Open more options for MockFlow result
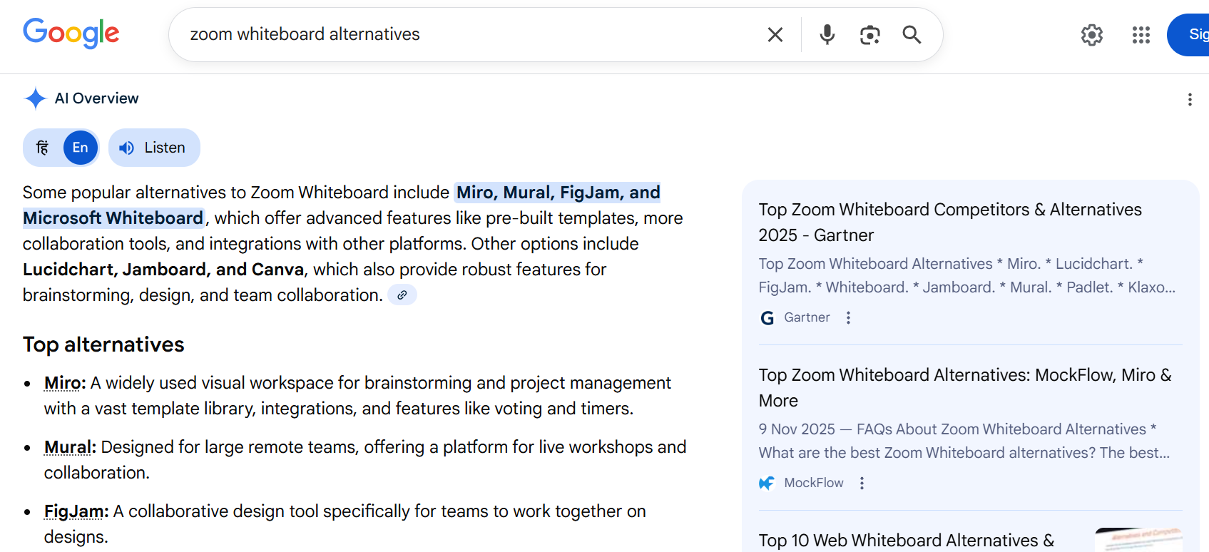The image size is (1209, 552). (x=862, y=483)
